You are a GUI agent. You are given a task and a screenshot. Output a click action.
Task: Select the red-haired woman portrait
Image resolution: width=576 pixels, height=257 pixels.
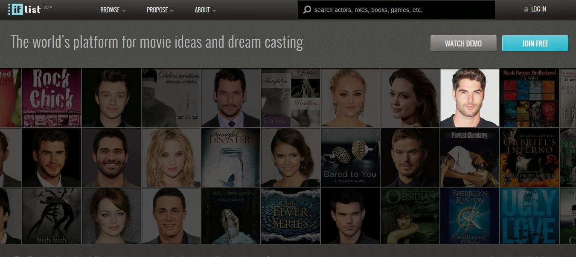click(x=111, y=216)
